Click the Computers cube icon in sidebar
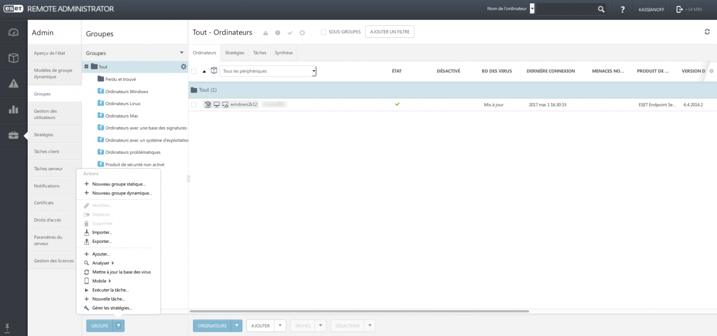 click(x=13, y=58)
